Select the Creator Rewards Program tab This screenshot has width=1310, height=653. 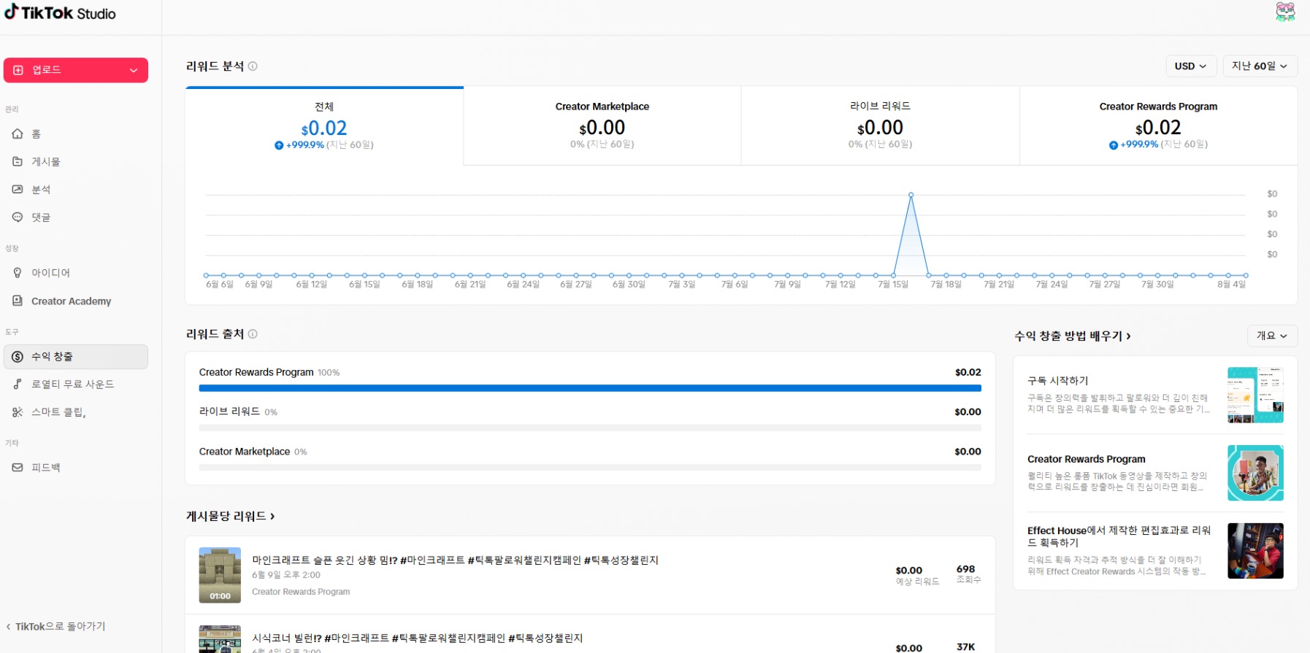click(x=1159, y=126)
